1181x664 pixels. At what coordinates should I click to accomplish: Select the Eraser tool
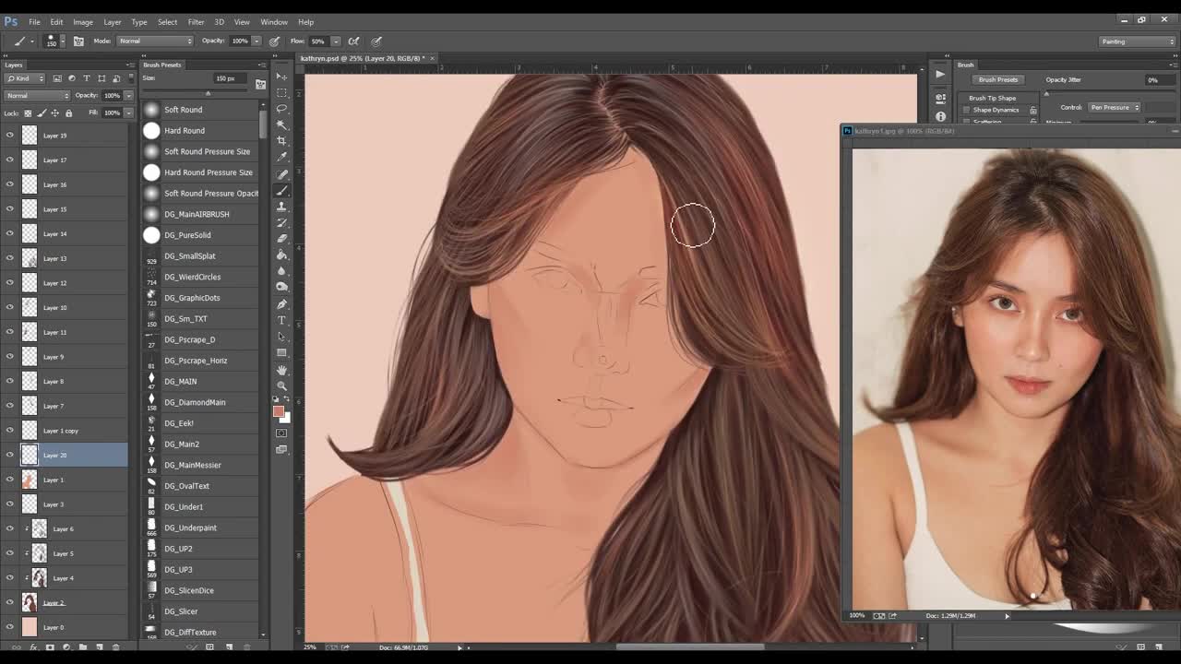(282, 239)
